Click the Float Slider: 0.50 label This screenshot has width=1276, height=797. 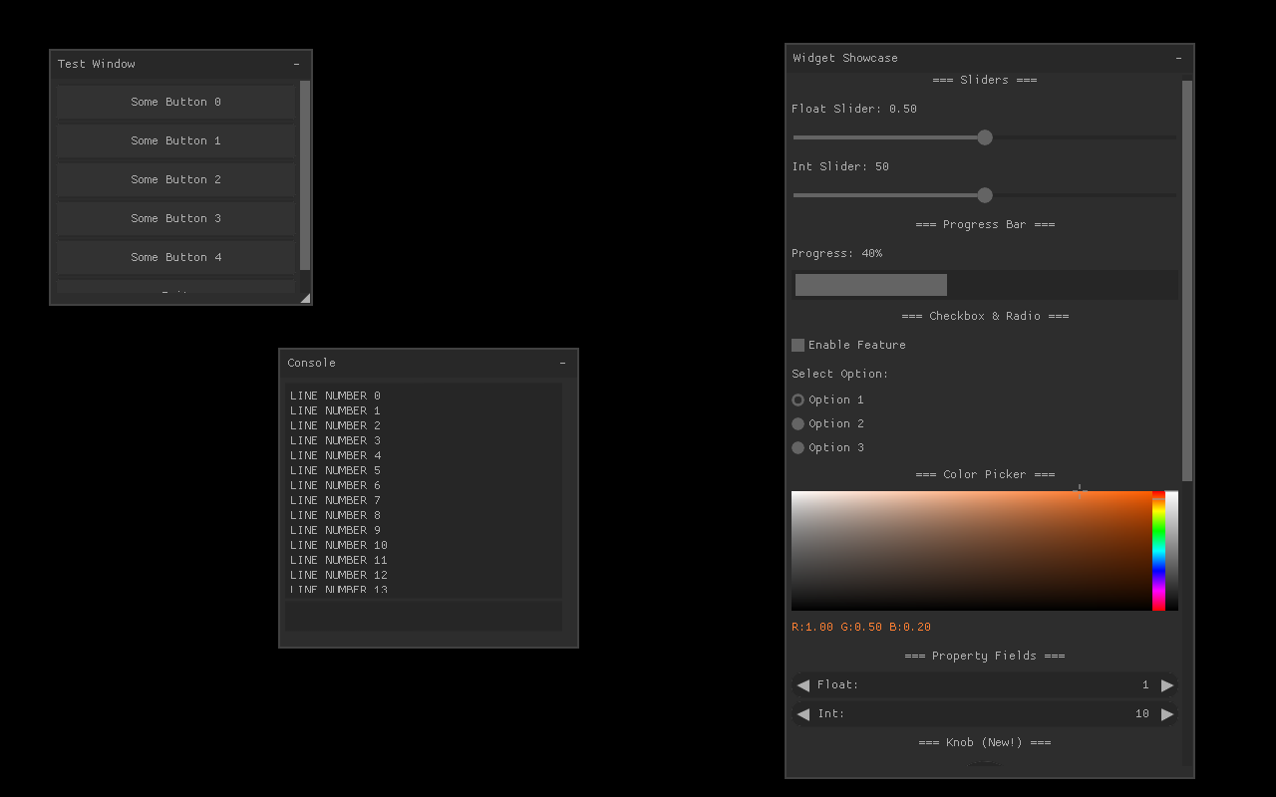(854, 109)
